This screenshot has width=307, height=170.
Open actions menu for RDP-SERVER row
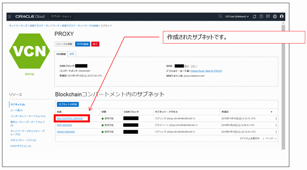pos(276,125)
